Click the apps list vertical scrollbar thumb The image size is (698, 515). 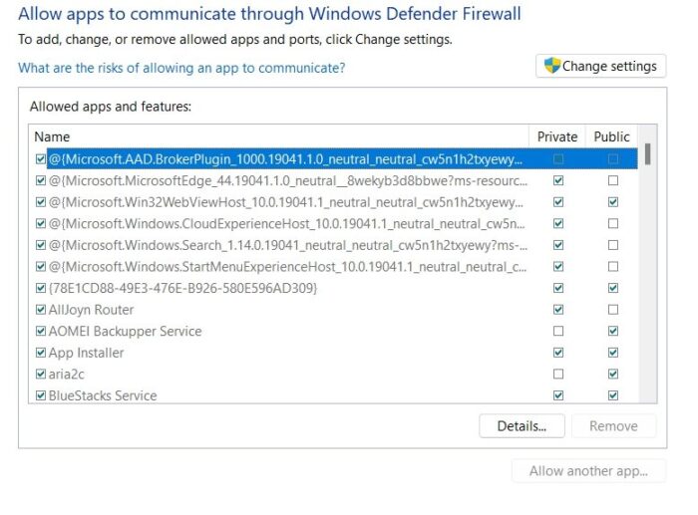tap(648, 154)
